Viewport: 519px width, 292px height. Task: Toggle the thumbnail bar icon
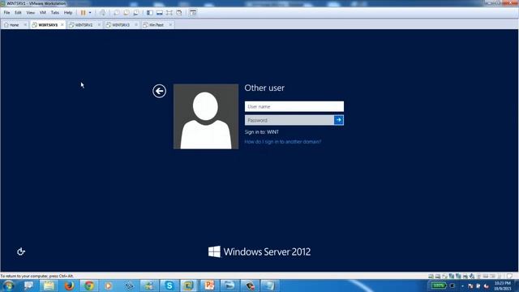pyautogui.click(x=160, y=13)
